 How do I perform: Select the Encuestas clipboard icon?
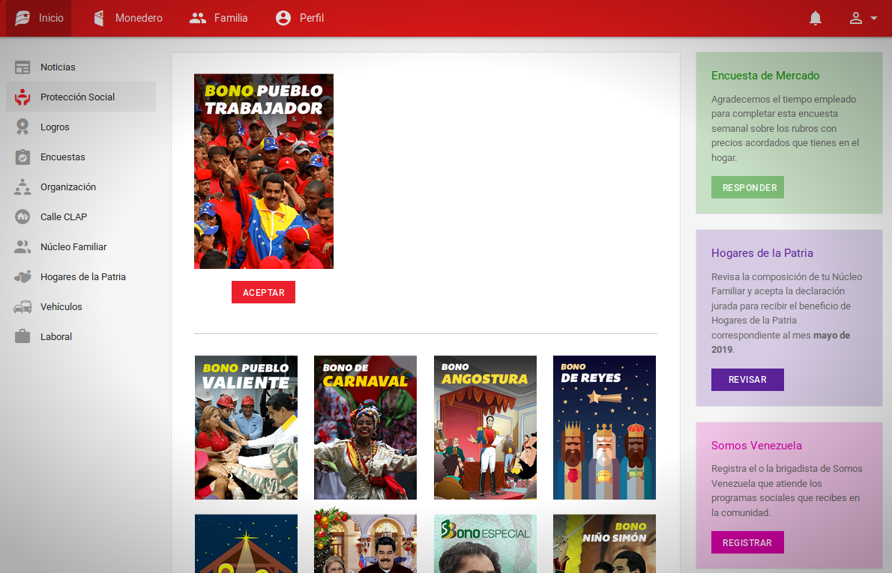tap(22, 157)
